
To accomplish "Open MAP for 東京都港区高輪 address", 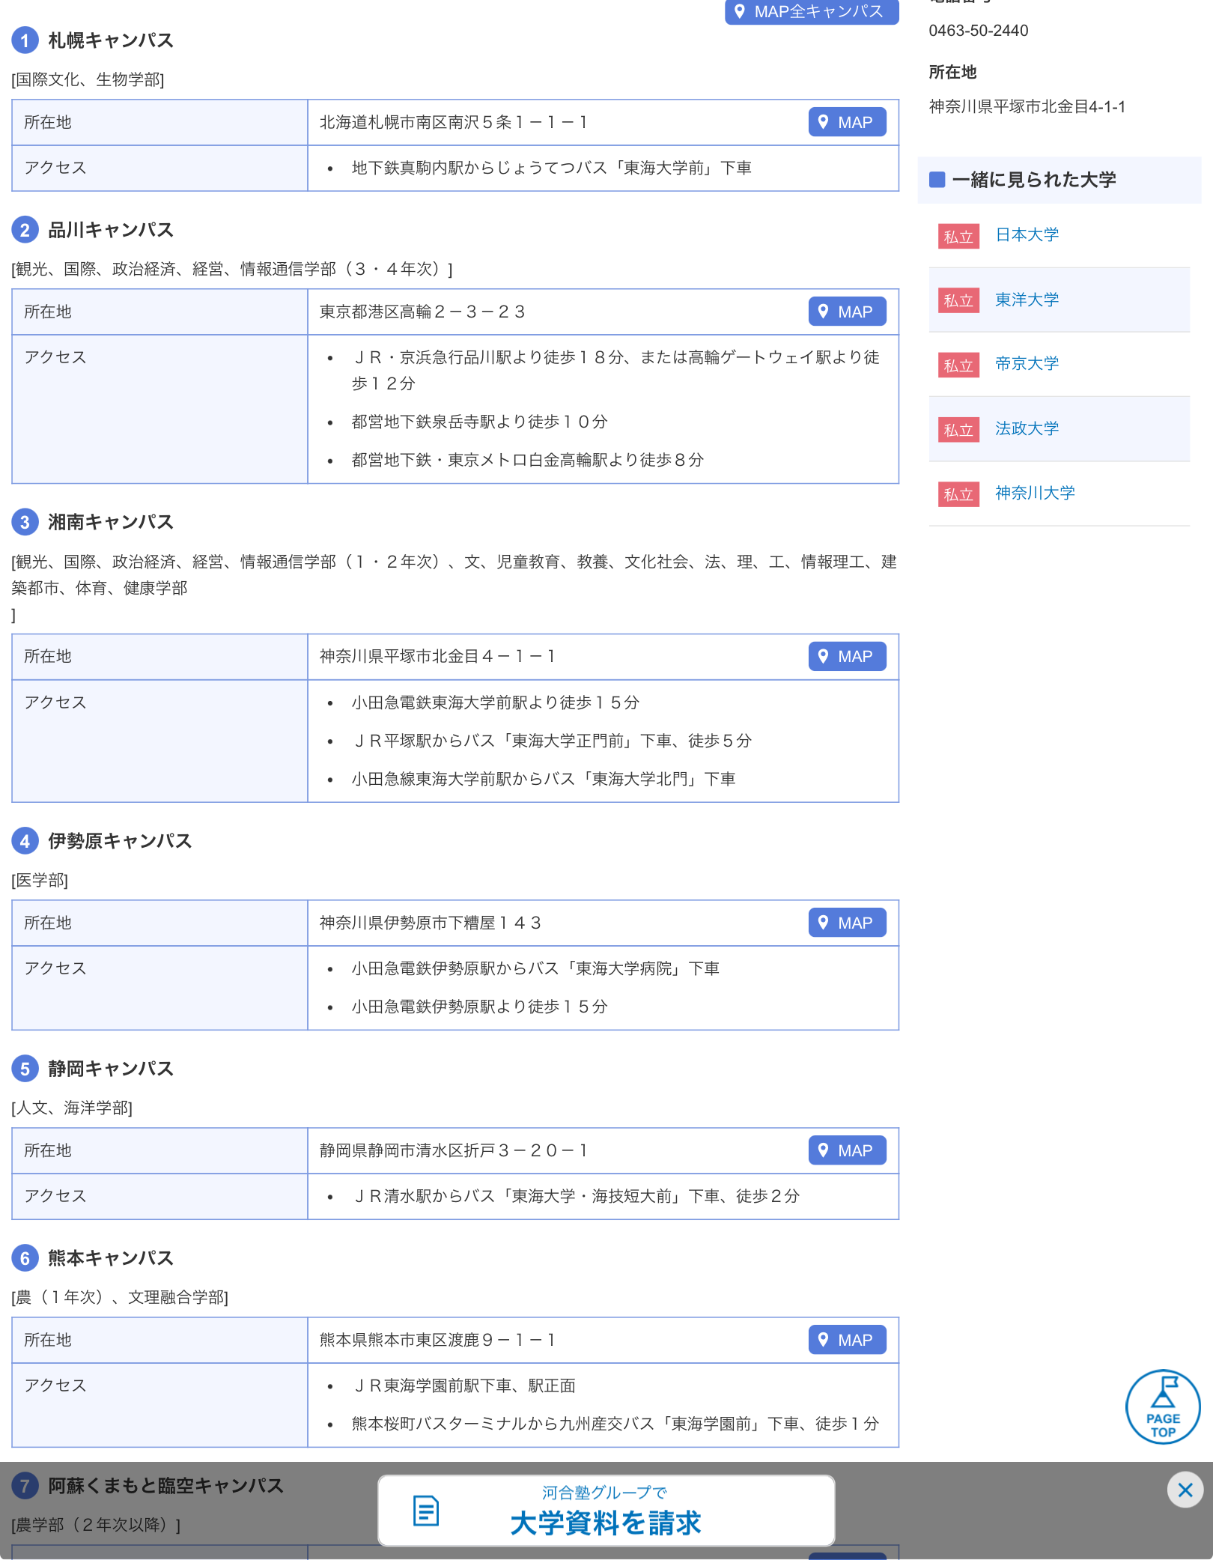I will point(847,312).
